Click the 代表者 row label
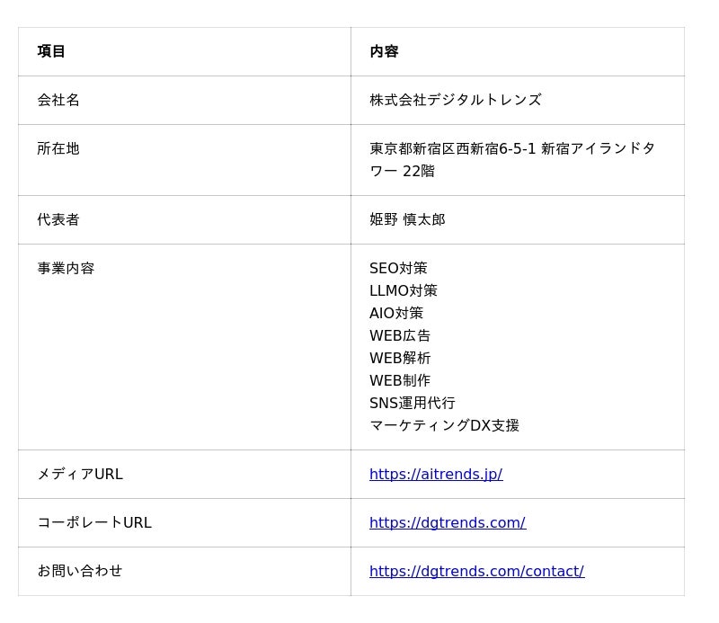Viewport: 719px width, 623px height. tap(58, 219)
